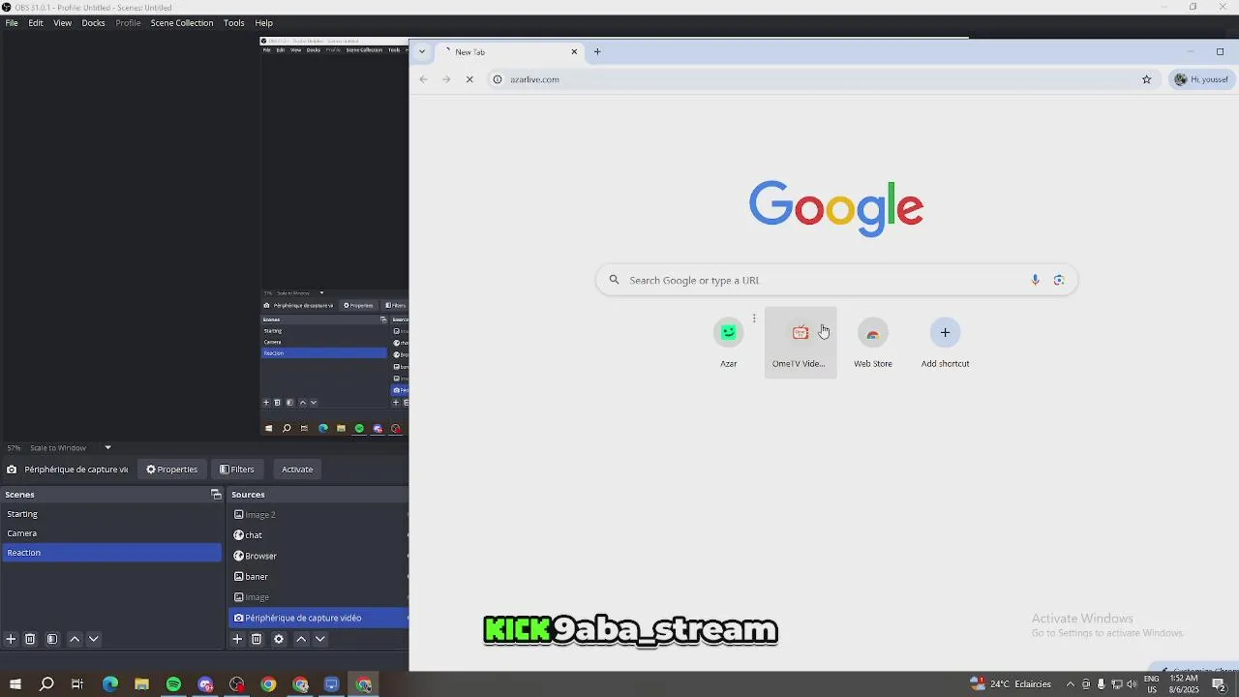Viewport: 1239px width, 697px height.
Task: Add a new source with plus icon
Action: (237, 639)
